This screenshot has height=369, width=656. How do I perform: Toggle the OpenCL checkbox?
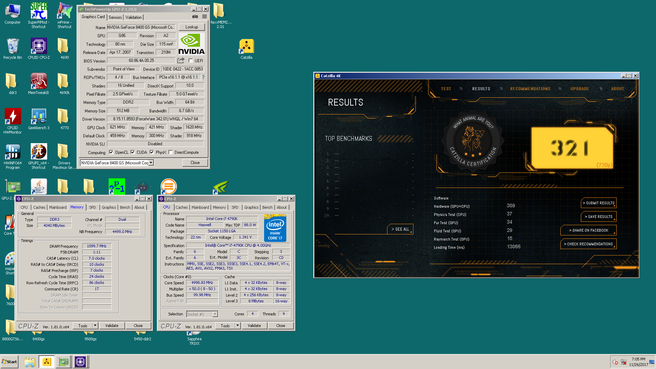pyautogui.click(x=111, y=152)
